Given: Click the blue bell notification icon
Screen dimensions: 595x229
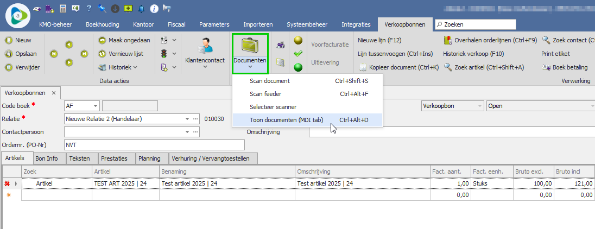Looking at the screenshot, I should [142, 9].
